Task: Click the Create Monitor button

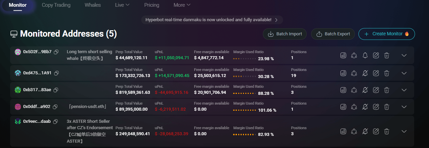Action: [x=387, y=34]
